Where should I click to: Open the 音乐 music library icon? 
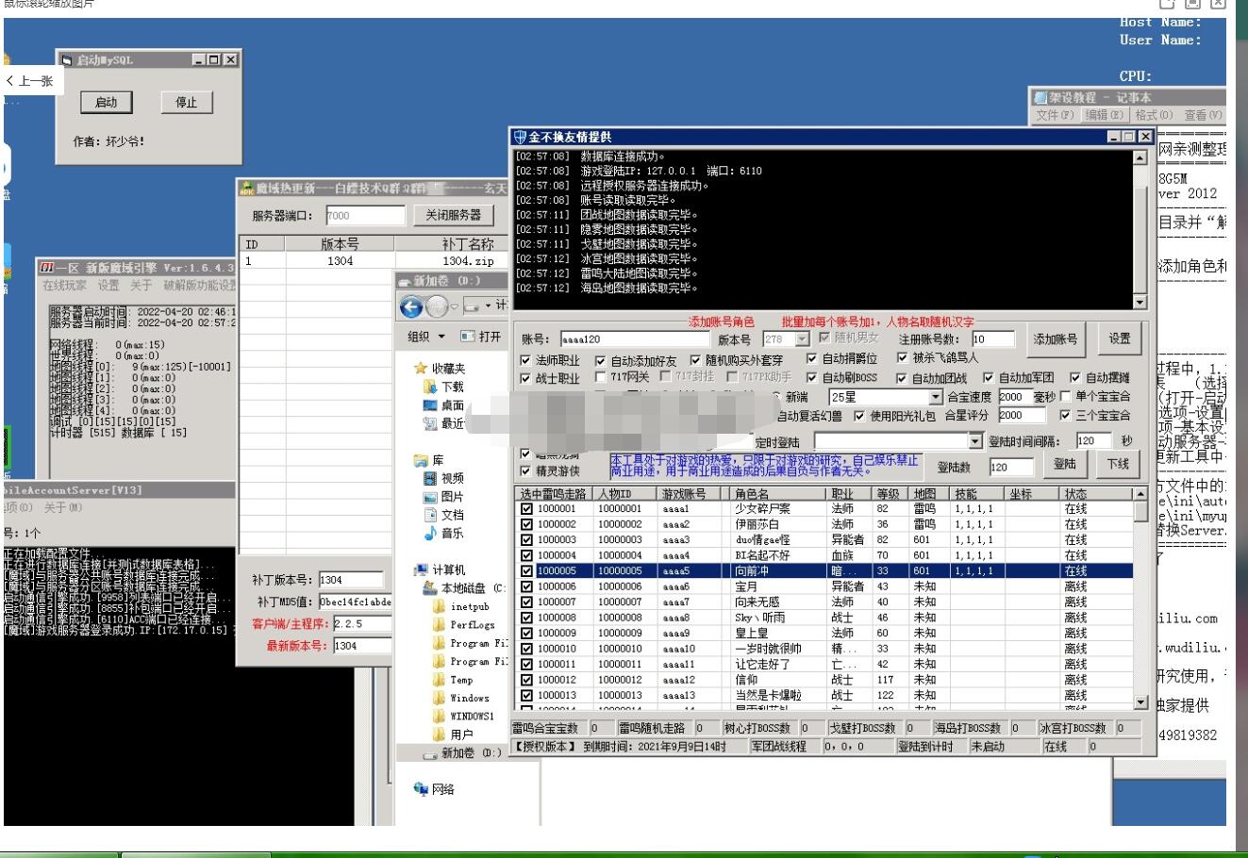point(430,533)
